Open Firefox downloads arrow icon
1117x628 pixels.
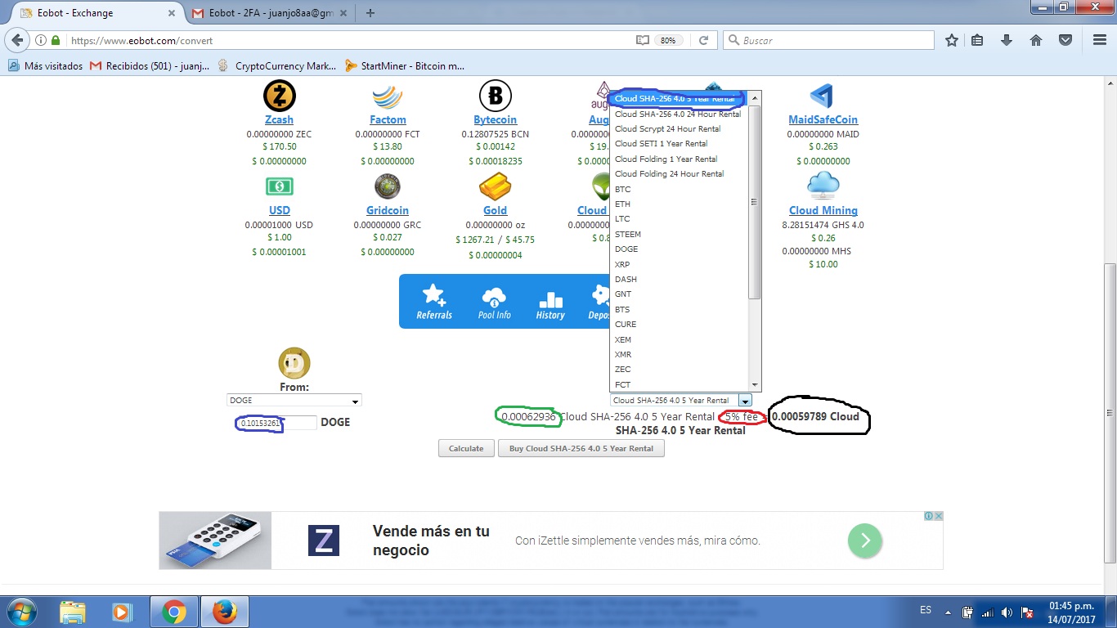pos(1007,40)
